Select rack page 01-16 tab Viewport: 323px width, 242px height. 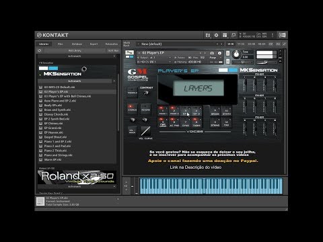231,44
